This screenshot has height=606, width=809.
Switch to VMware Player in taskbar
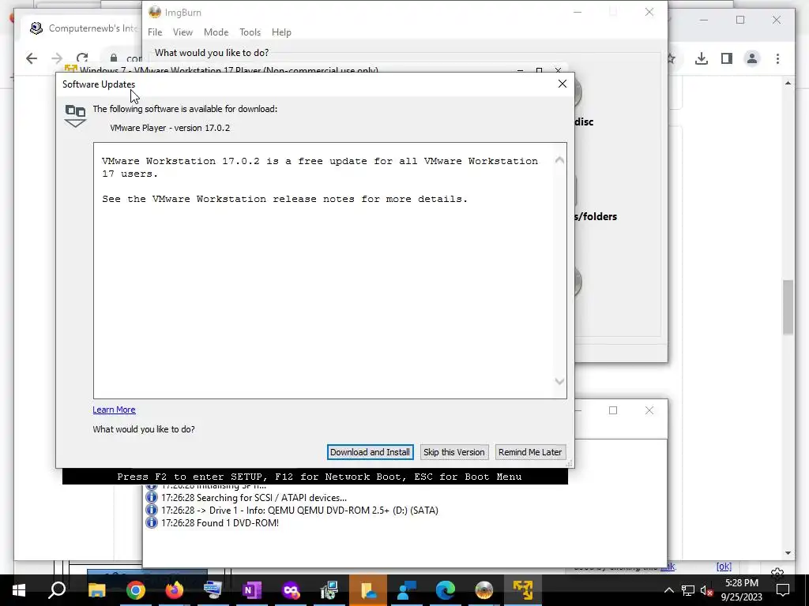pos(523,590)
